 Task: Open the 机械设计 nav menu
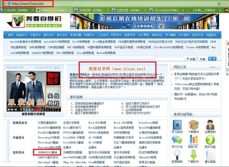click(x=89, y=35)
